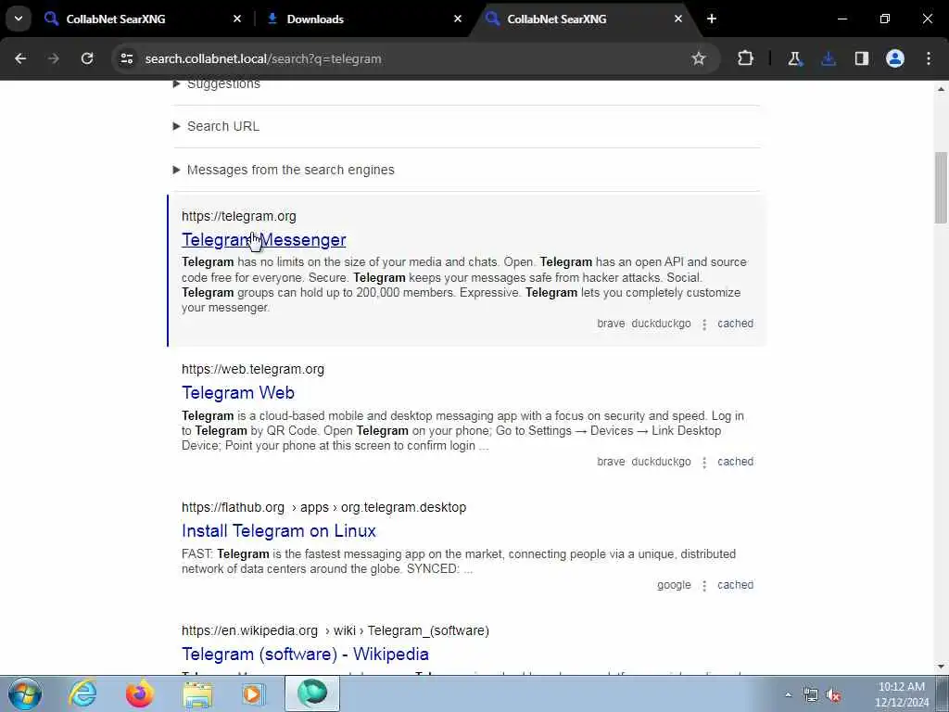The height and width of the screenshot is (712, 949).
Task: Show hidden system tray icons
Action: point(788,695)
